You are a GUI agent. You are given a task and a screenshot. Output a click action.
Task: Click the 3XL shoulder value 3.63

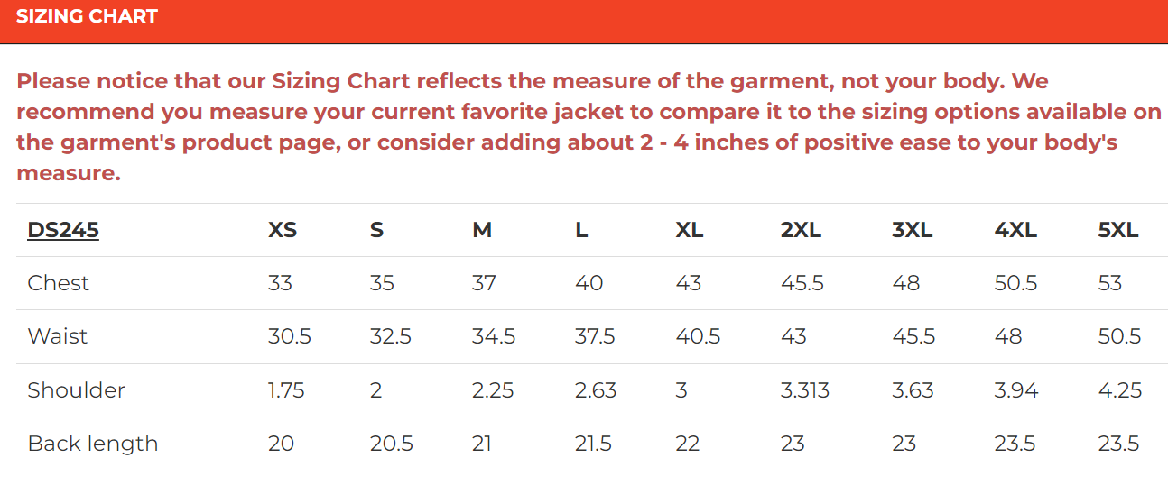[912, 390]
